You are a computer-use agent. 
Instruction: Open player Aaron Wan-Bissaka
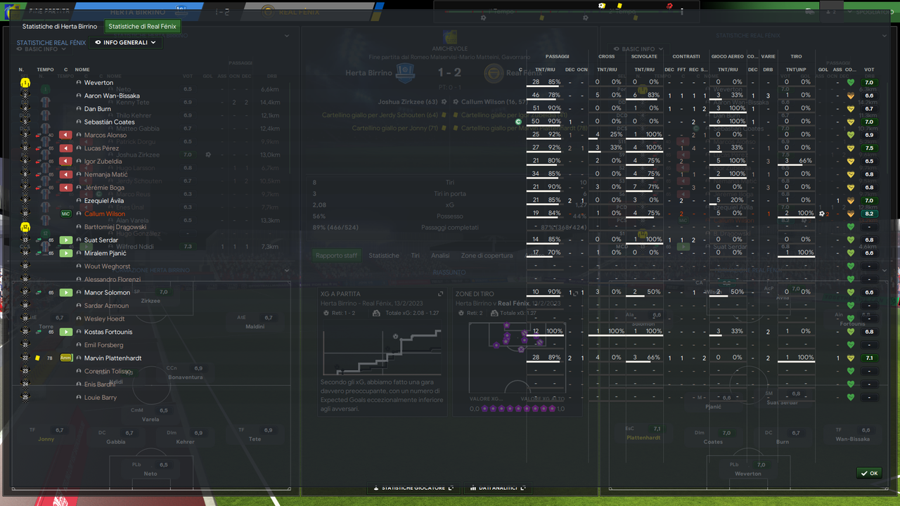point(112,96)
